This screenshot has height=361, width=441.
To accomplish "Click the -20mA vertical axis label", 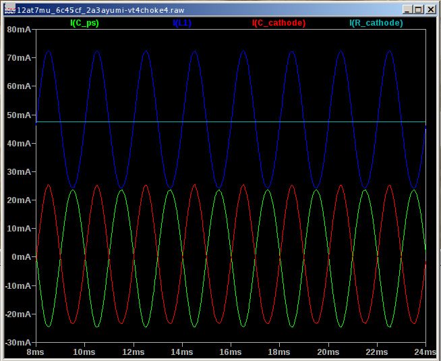I will click(18, 314).
